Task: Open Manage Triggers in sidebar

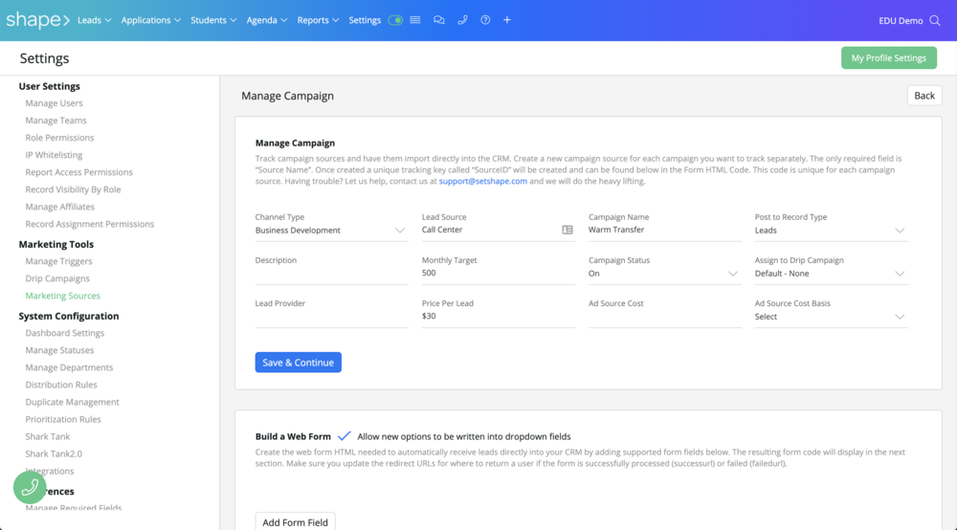Action: (58, 261)
